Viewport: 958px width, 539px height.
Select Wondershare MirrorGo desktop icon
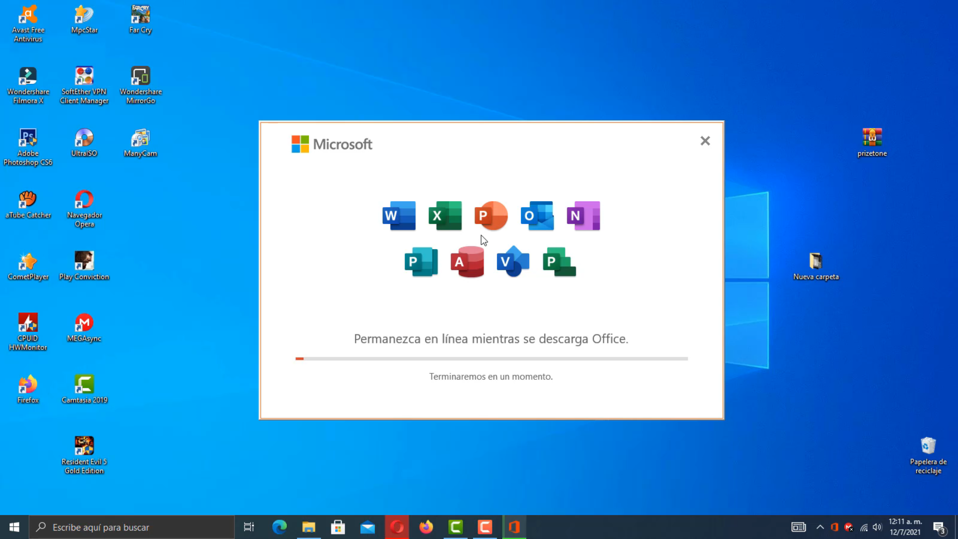tap(140, 85)
